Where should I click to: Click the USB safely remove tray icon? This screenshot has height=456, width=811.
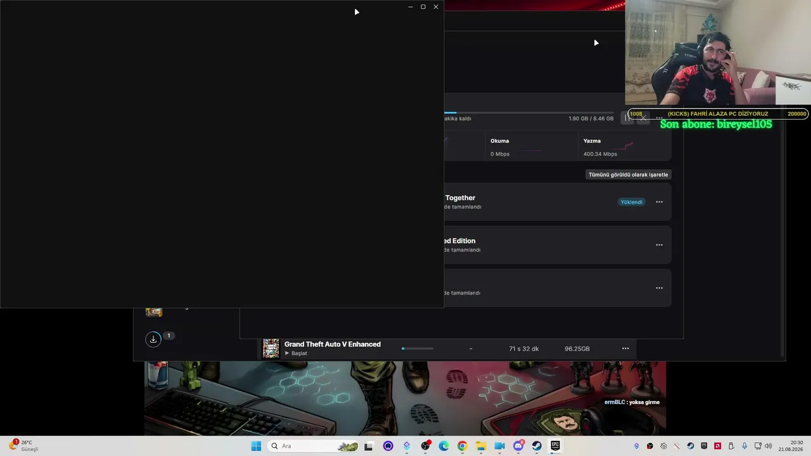[x=731, y=446]
